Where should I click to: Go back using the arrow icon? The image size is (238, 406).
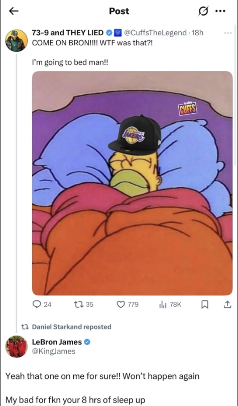[14, 11]
